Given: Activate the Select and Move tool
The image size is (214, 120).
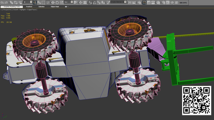Looking at the screenshot, I should (x=53, y=2).
